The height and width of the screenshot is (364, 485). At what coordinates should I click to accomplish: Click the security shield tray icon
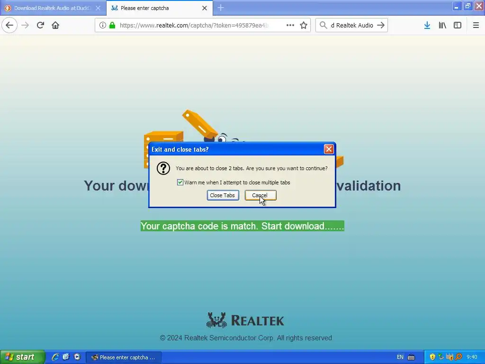pyautogui.click(x=432, y=357)
